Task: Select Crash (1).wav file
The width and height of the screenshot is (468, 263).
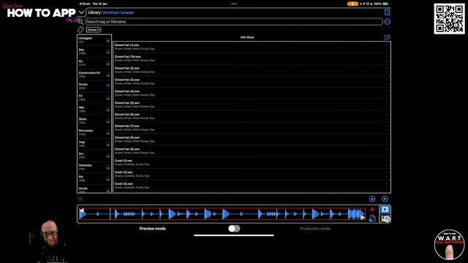Action: 252,162
